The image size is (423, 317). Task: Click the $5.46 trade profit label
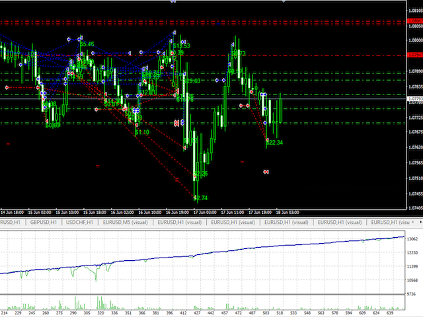(x=87, y=44)
